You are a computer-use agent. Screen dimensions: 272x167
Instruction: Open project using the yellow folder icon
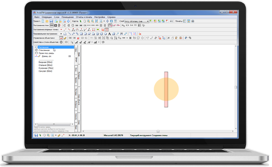click(47, 21)
